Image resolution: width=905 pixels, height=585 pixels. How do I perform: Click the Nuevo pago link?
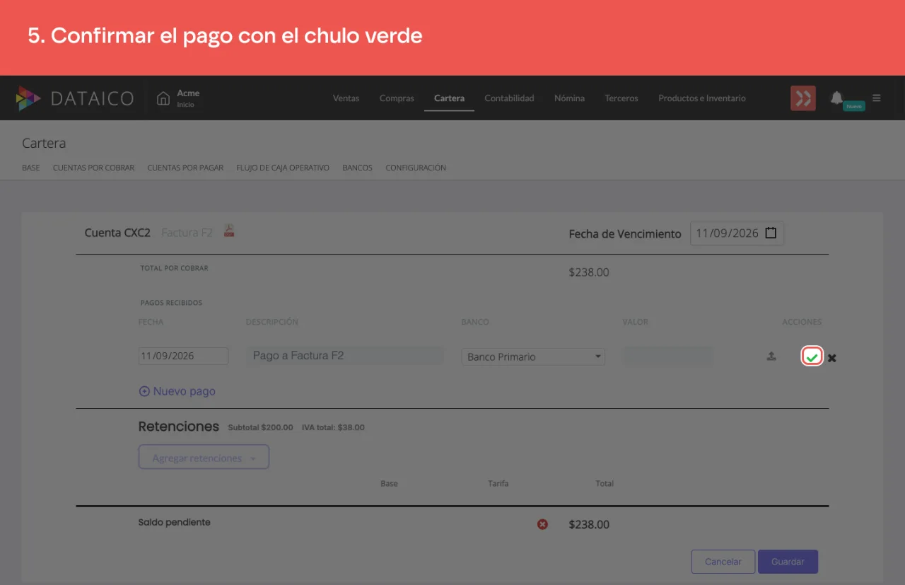pyautogui.click(x=177, y=391)
